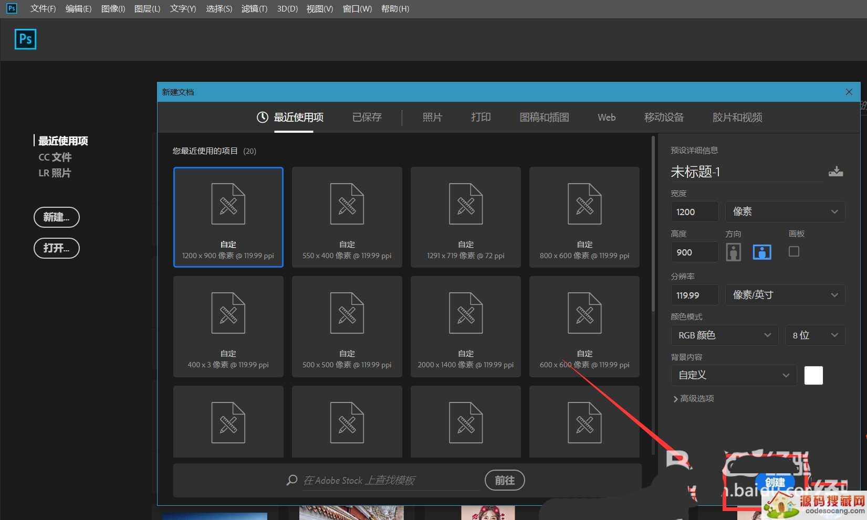This screenshot has height=520, width=867.
Task: Click the Photoshop home logo icon
Action: [x=25, y=39]
